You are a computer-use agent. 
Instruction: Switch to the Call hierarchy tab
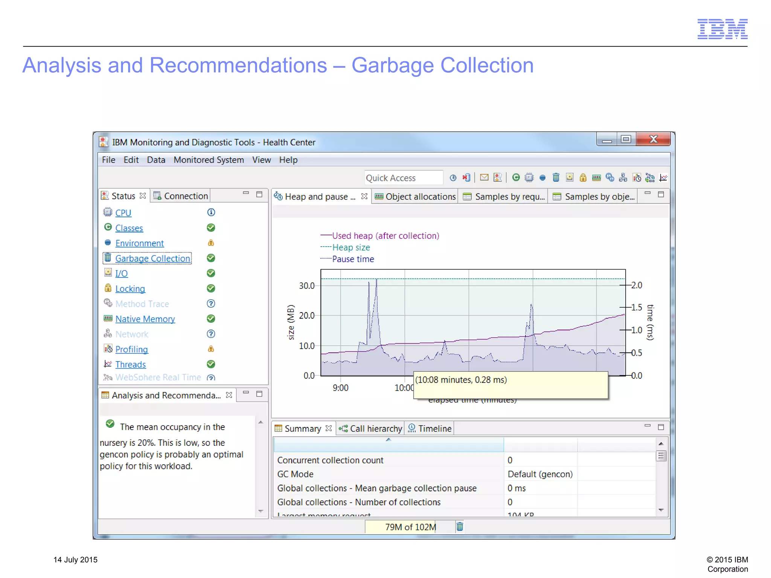(370, 429)
